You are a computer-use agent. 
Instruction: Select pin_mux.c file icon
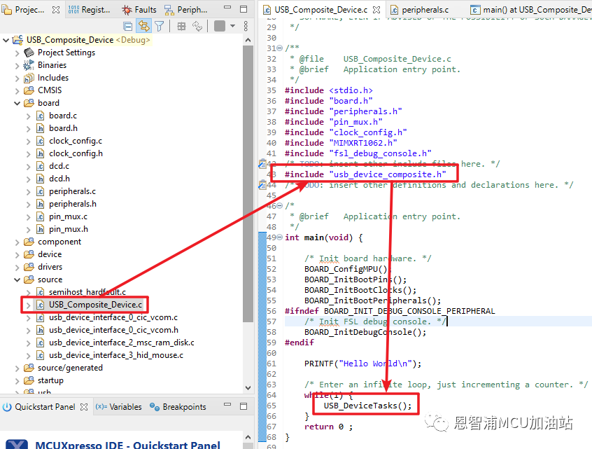(41, 216)
